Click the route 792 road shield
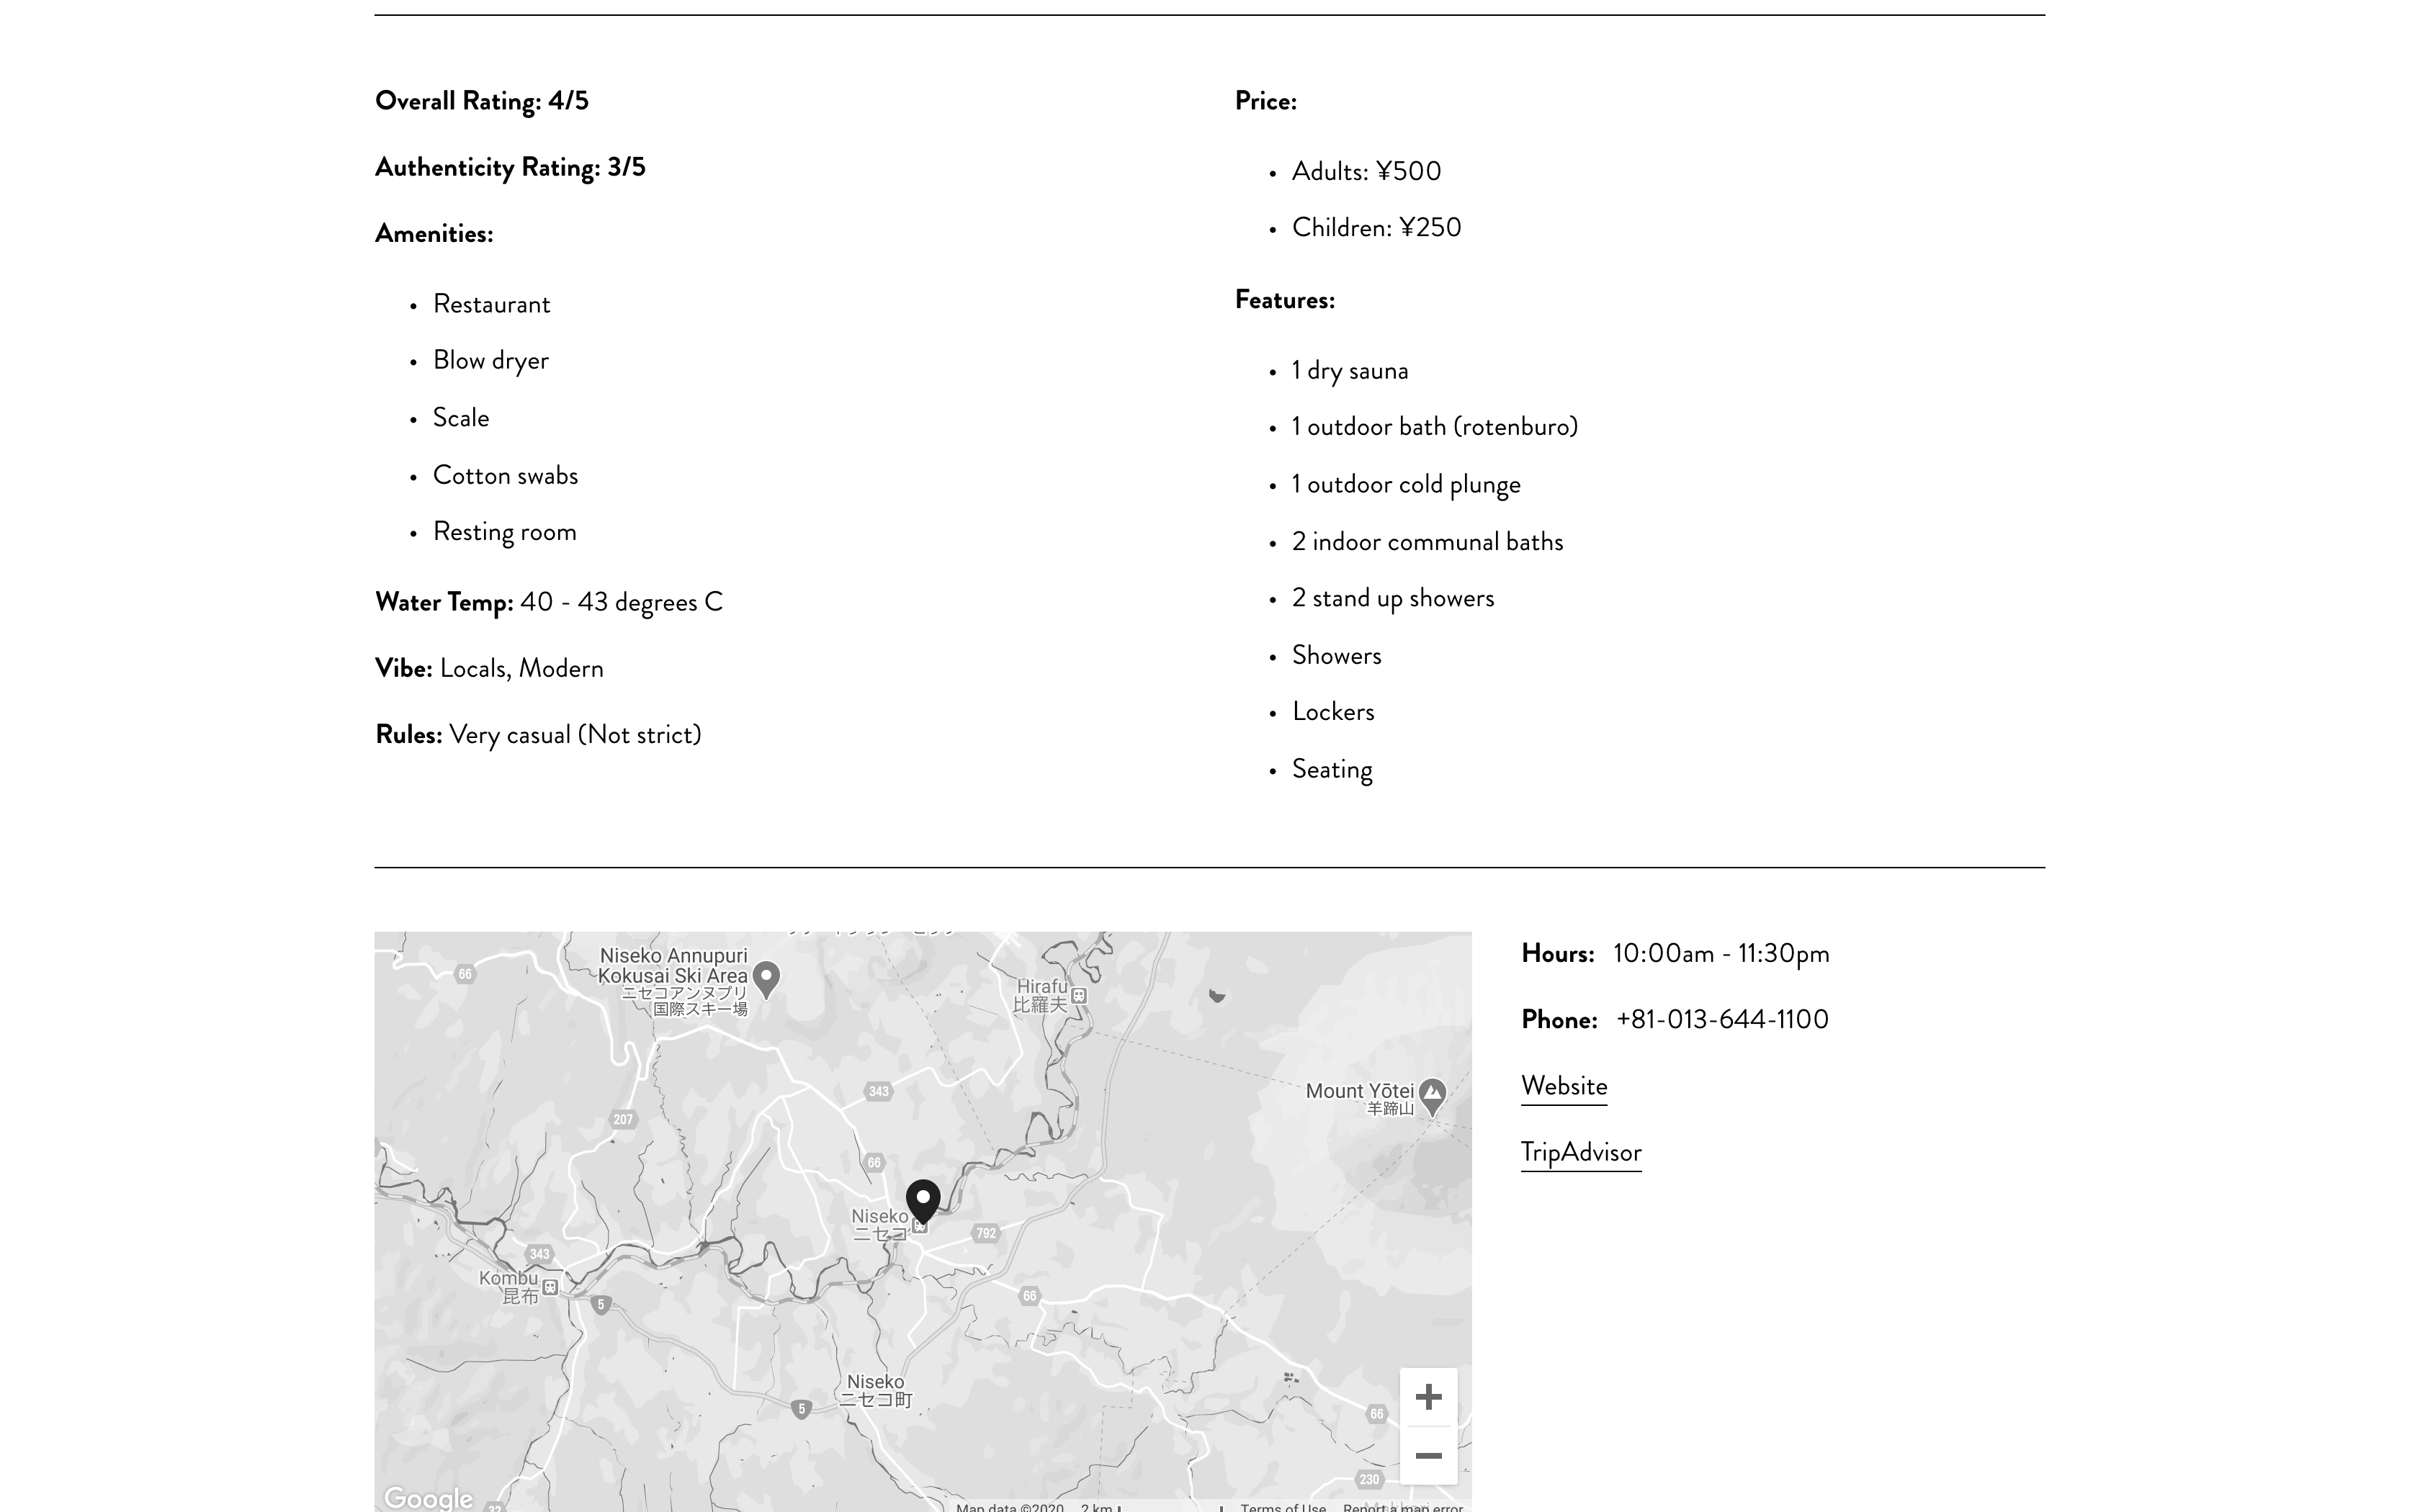The height and width of the screenshot is (1512, 2420). (986, 1233)
